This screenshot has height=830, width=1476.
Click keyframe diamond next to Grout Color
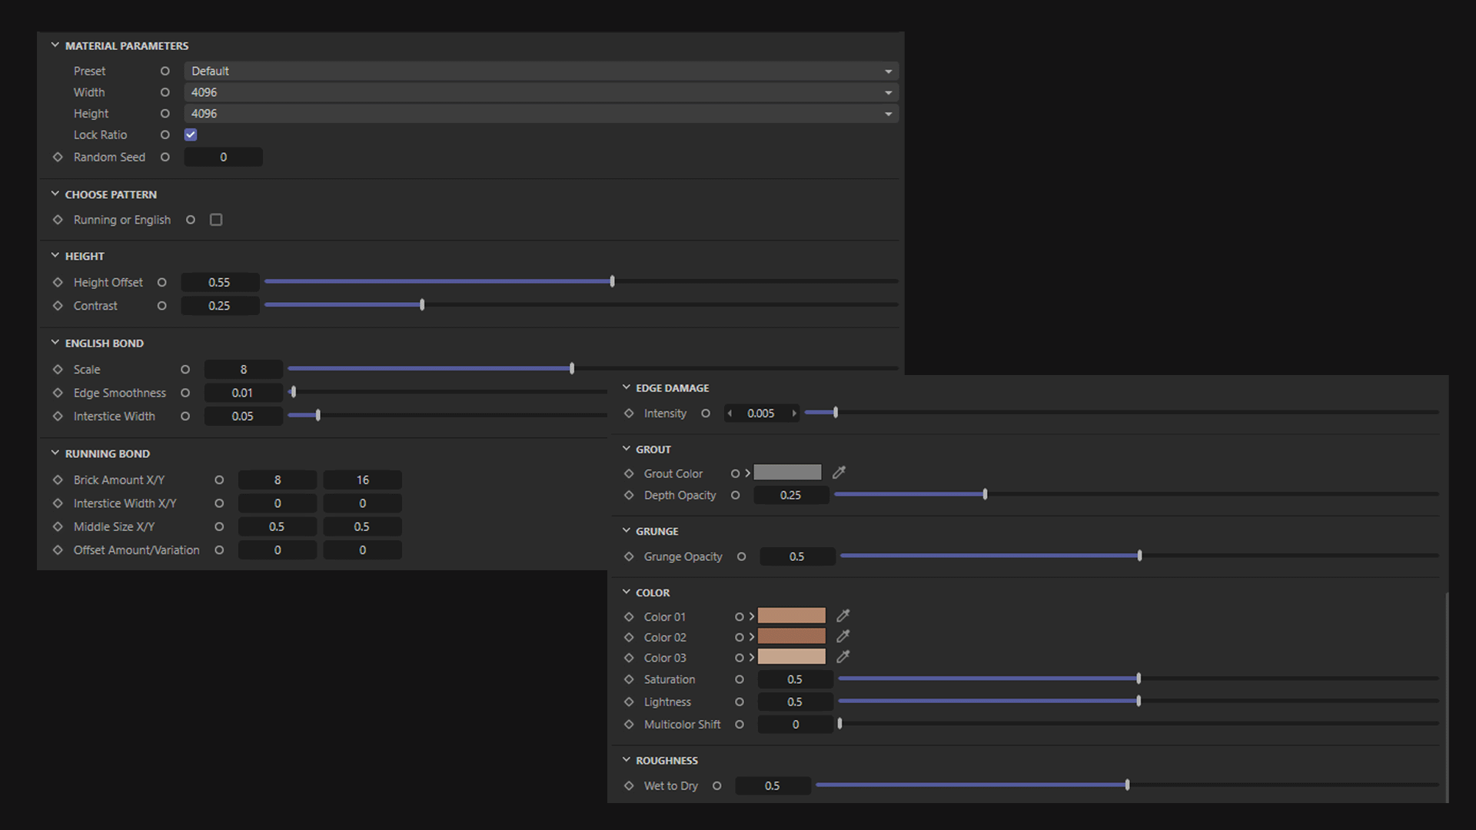tap(629, 473)
